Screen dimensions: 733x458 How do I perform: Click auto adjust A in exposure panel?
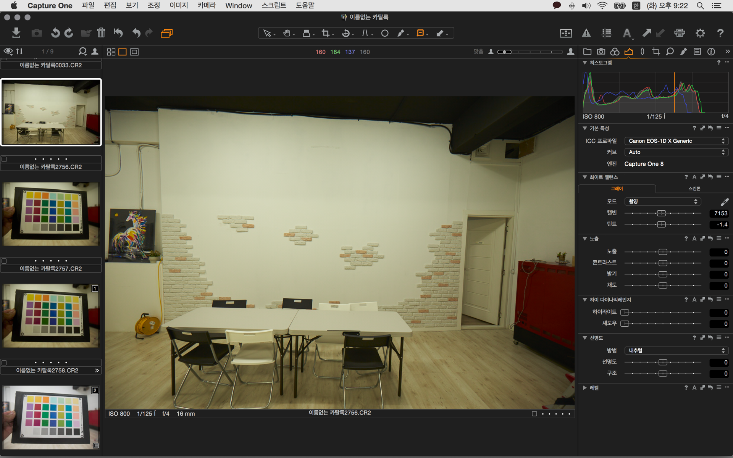point(694,239)
